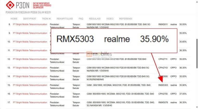This screenshot has width=198, height=109.
Task: Click the GSM 850/900/1800 specification in row 16
Action: click(x=120, y=94)
